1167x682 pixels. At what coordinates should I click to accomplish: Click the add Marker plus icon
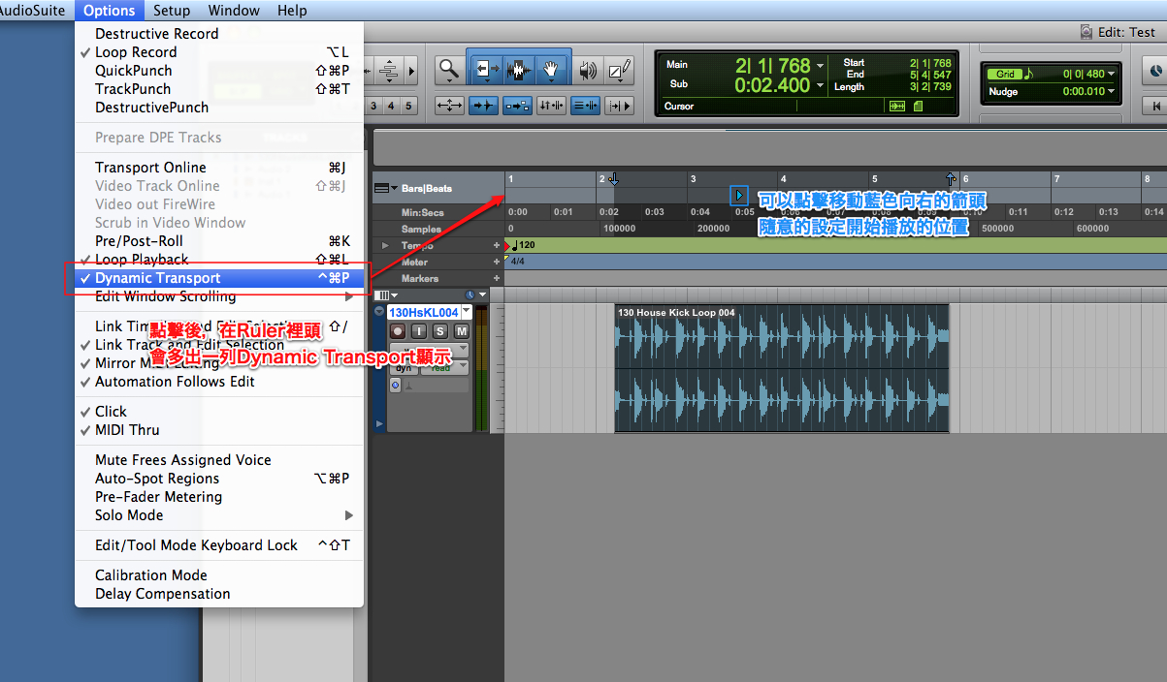click(x=497, y=278)
